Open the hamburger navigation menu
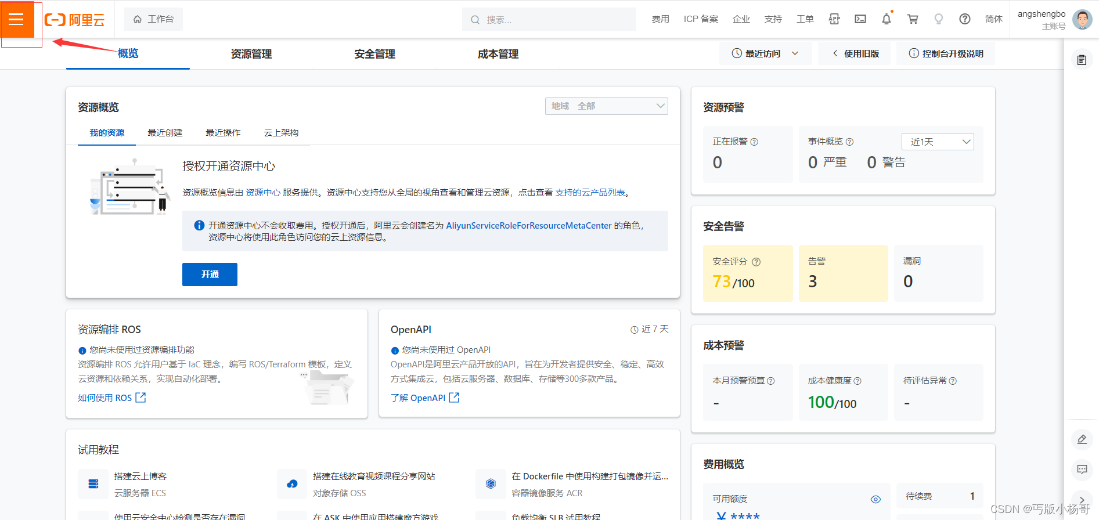 tap(16, 19)
